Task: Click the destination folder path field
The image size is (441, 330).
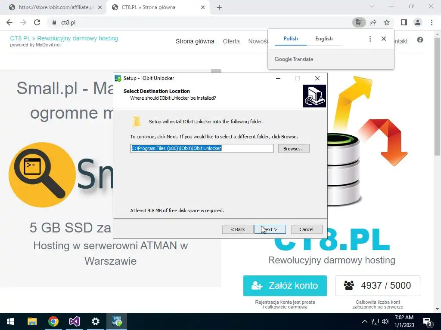Action: pos(202,148)
